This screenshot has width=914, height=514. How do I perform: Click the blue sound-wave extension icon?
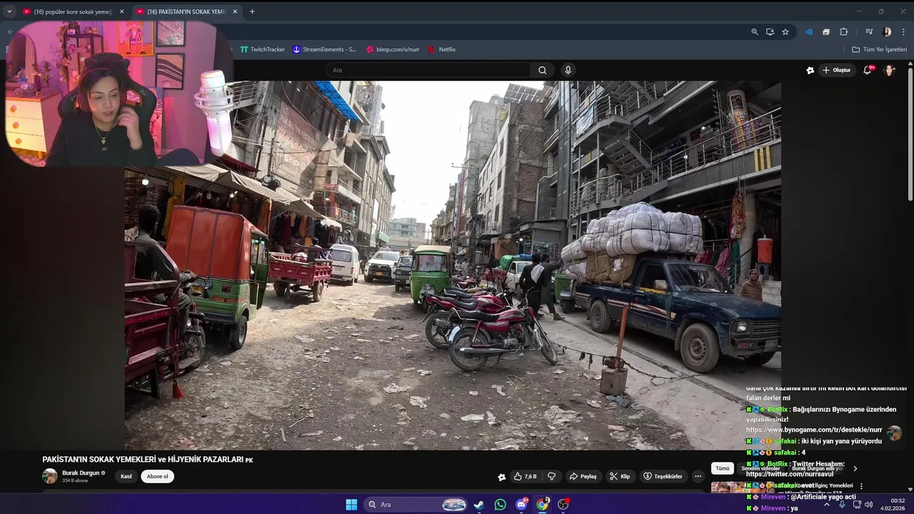coord(809,31)
